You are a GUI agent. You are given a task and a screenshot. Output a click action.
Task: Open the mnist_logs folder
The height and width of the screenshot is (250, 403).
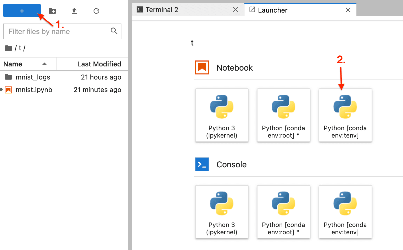click(33, 77)
